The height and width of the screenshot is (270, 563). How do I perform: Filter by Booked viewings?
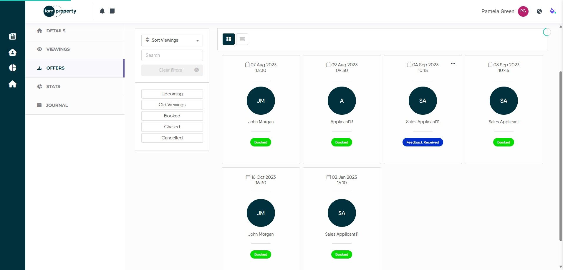(172, 116)
